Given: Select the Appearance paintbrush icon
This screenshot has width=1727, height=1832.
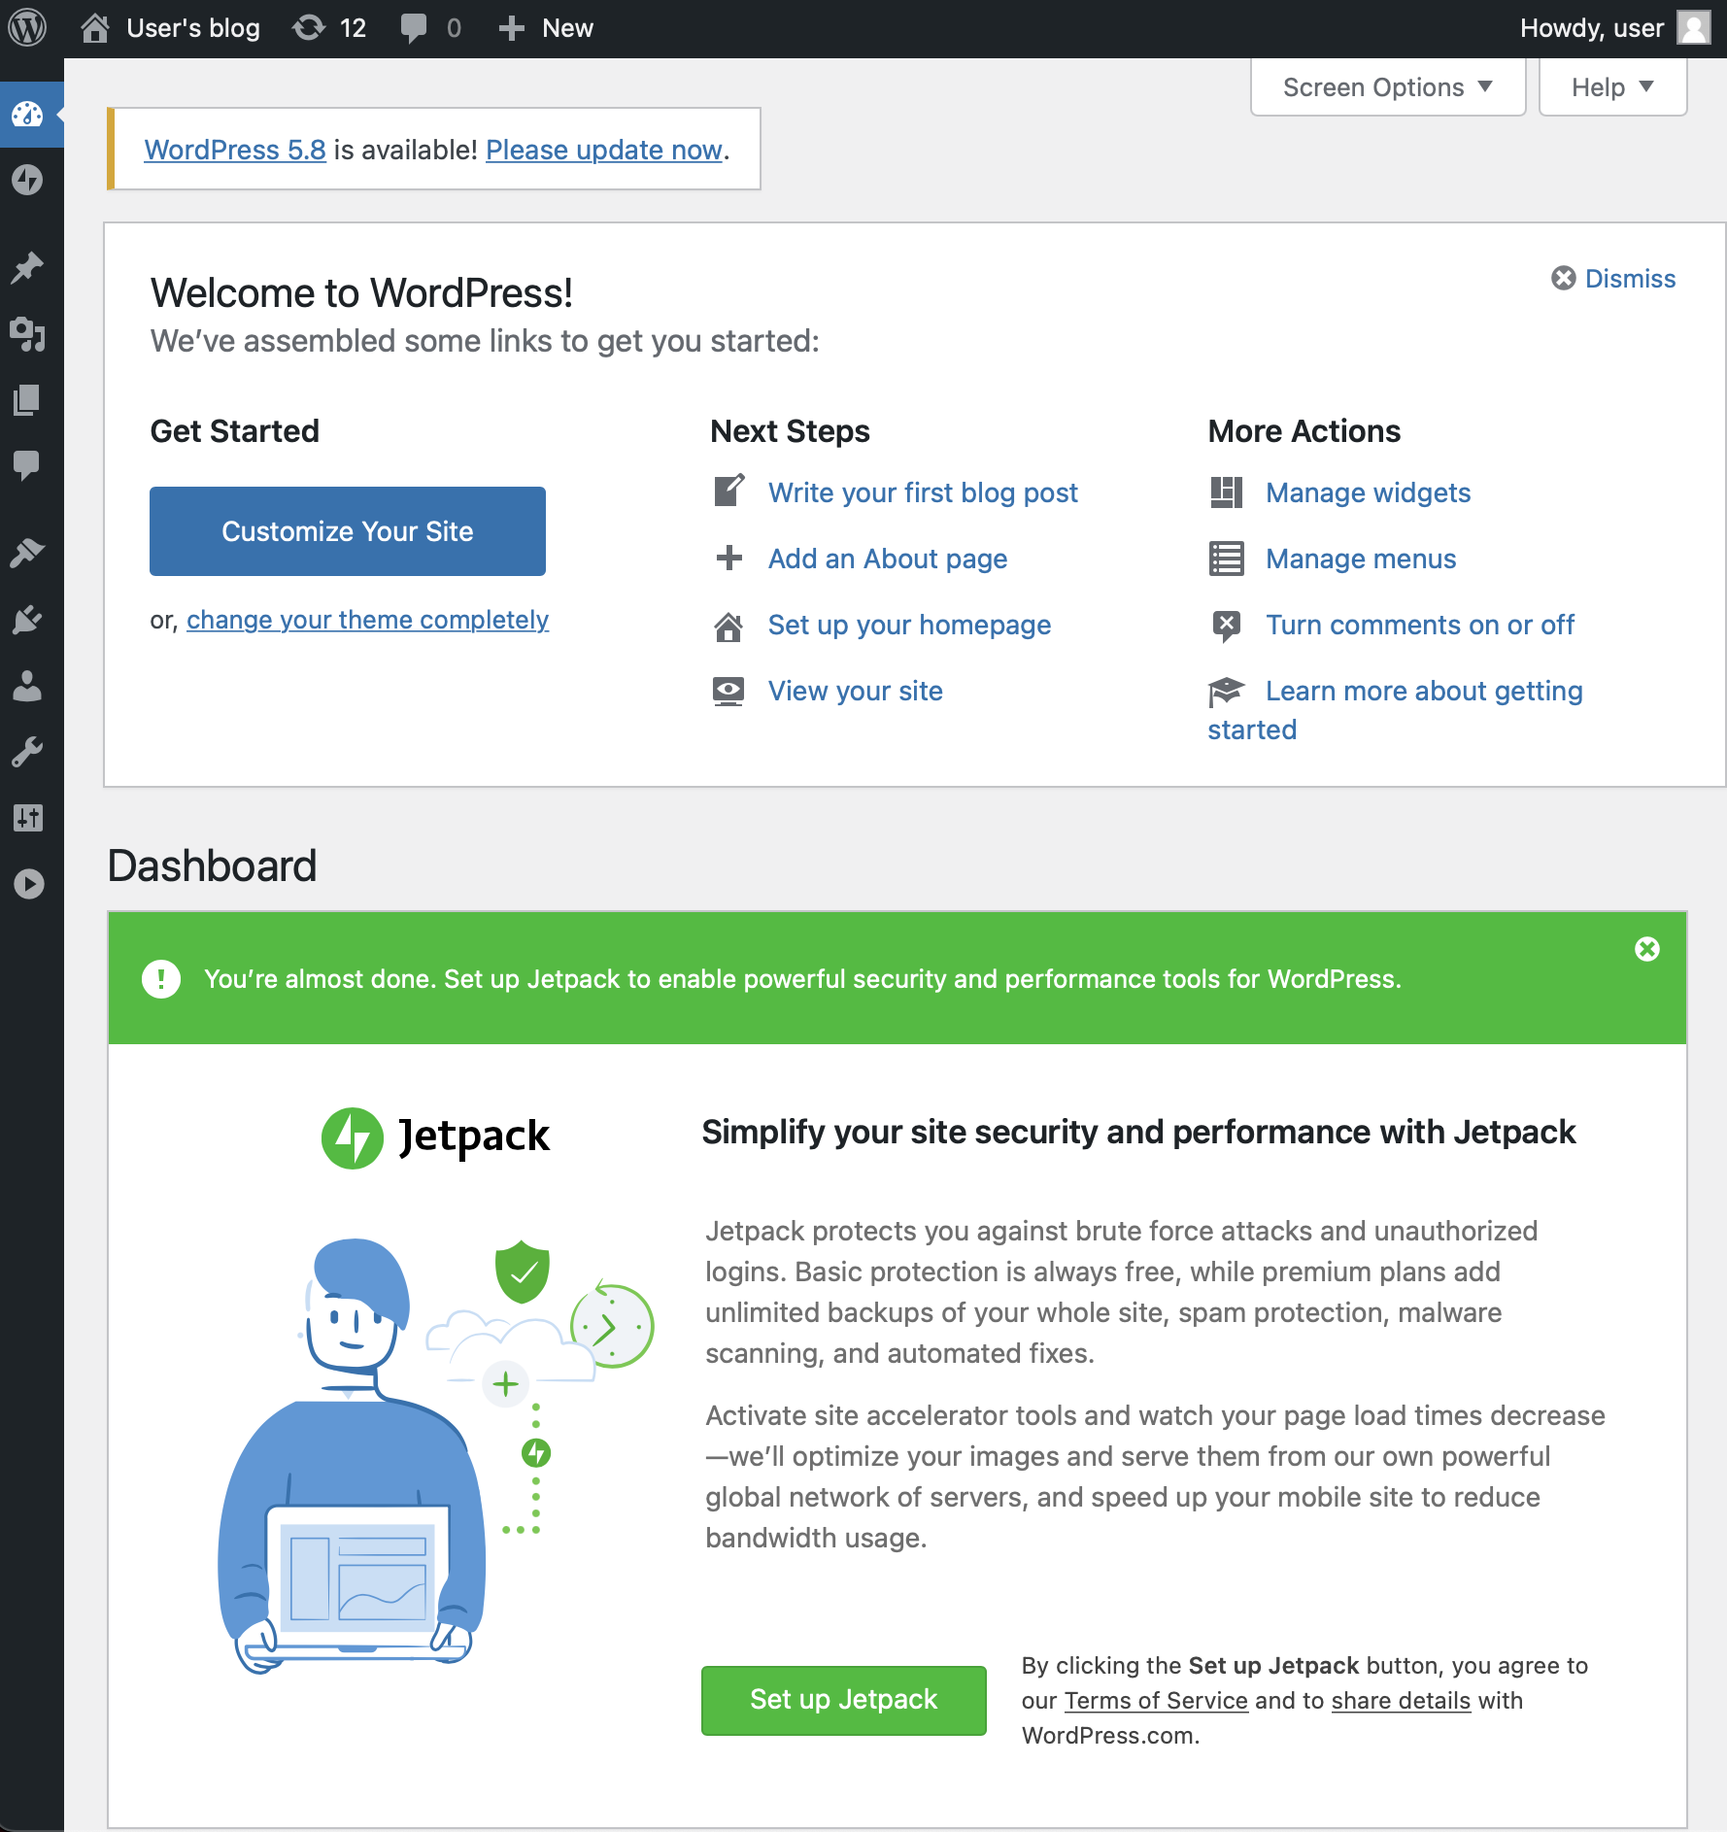Looking at the screenshot, I should [x=29, y=551].
